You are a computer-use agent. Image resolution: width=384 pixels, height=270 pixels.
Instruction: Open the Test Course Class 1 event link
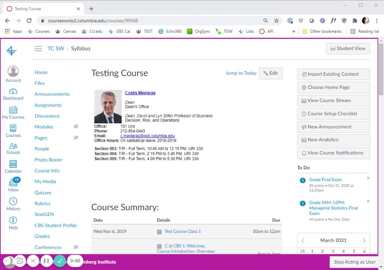tap(183, 231)
